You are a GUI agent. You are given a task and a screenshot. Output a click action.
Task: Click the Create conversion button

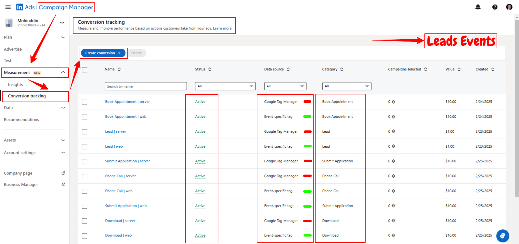(x=103, y=53)
